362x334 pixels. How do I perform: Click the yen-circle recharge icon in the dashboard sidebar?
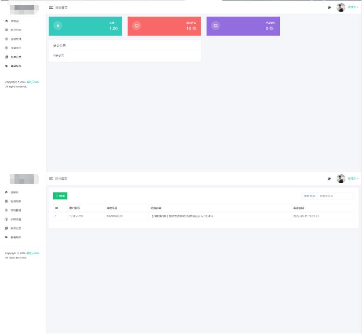click(6, 48)
